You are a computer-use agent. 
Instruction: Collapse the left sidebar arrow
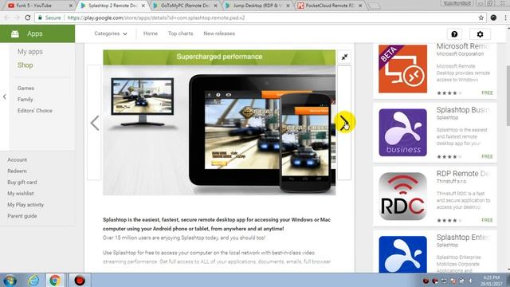(x=5, y=96)
